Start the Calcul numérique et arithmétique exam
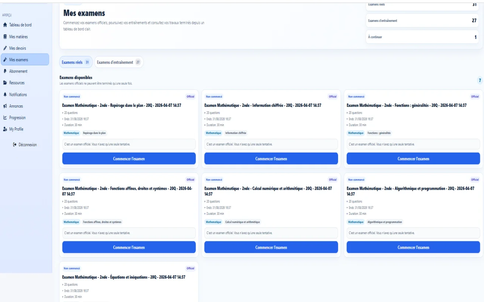 pos(271,247)
